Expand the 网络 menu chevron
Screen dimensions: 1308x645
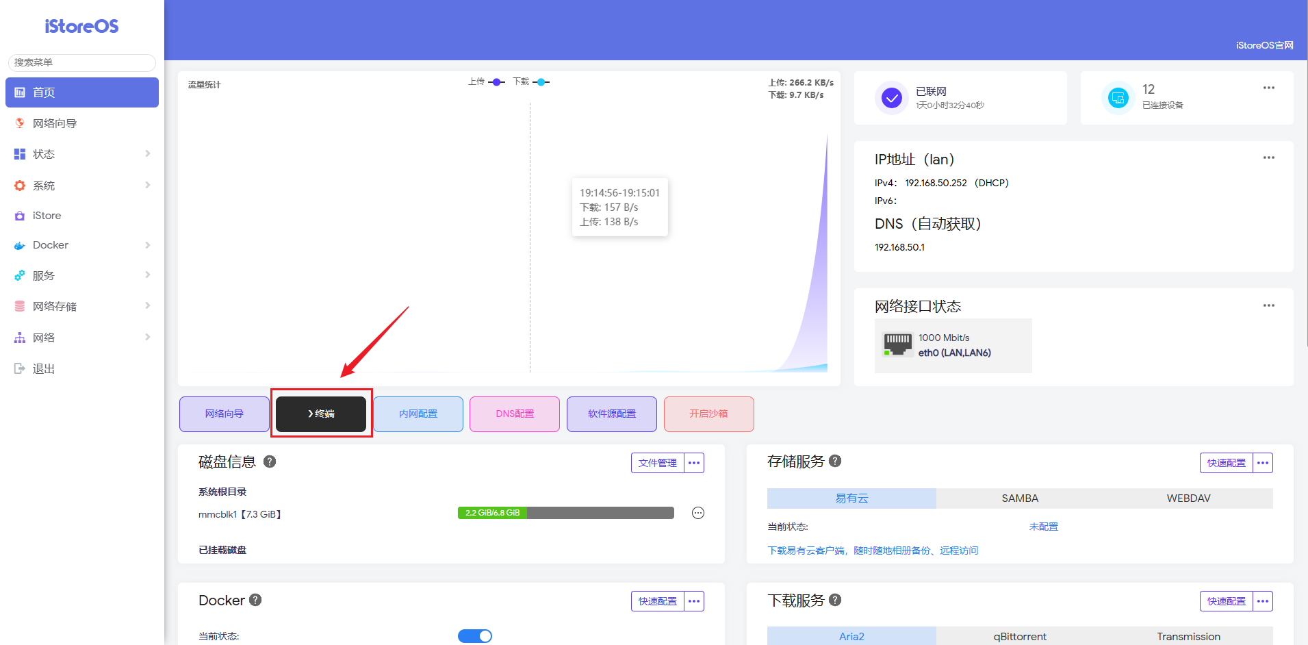point(148,338)
